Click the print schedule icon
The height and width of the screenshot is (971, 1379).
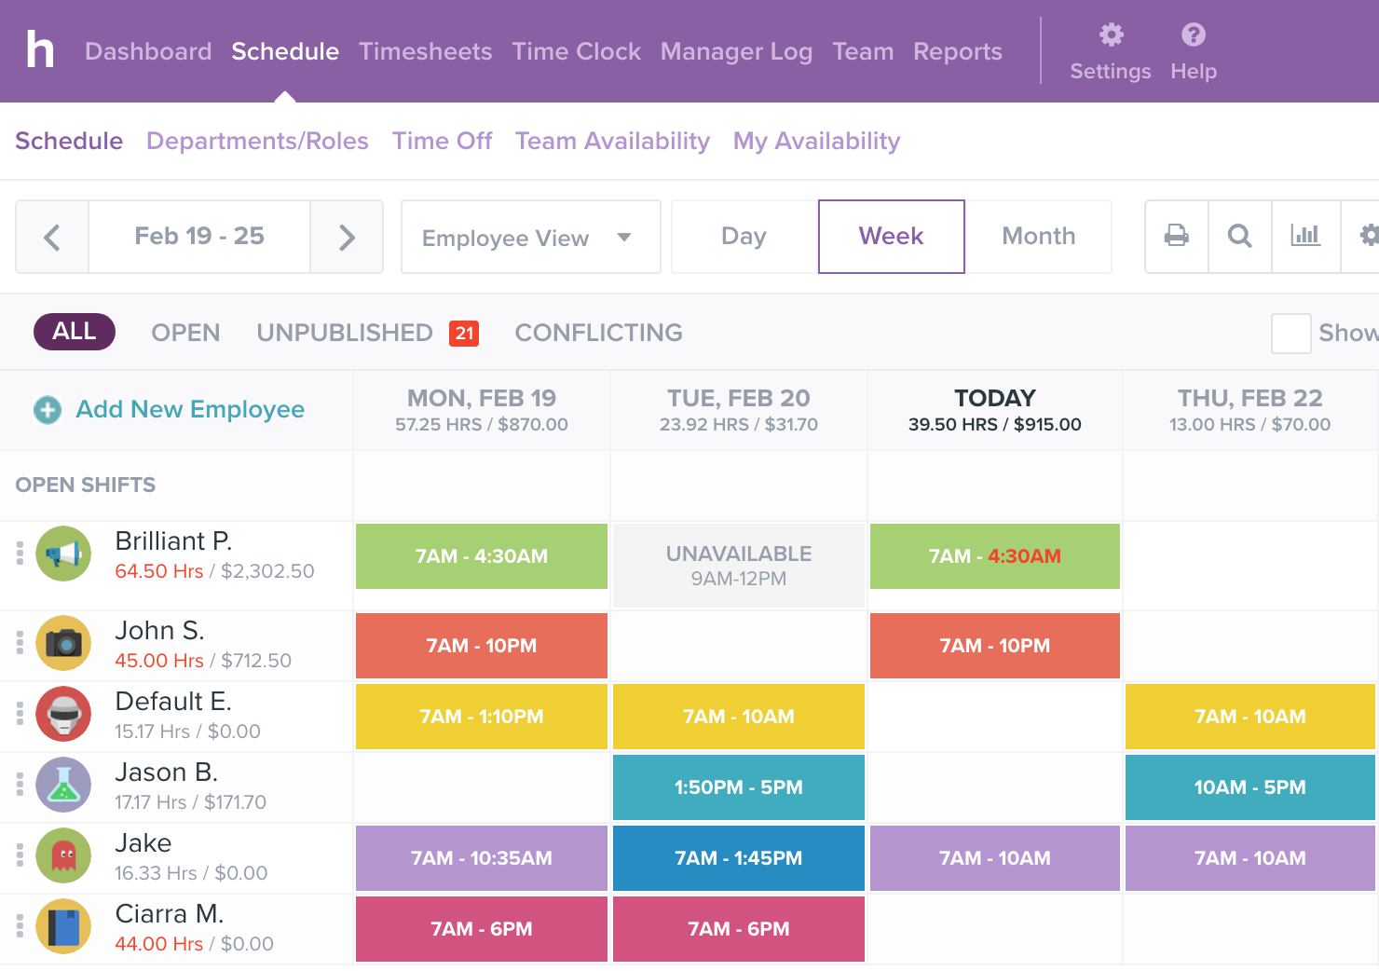(1177, 236)
